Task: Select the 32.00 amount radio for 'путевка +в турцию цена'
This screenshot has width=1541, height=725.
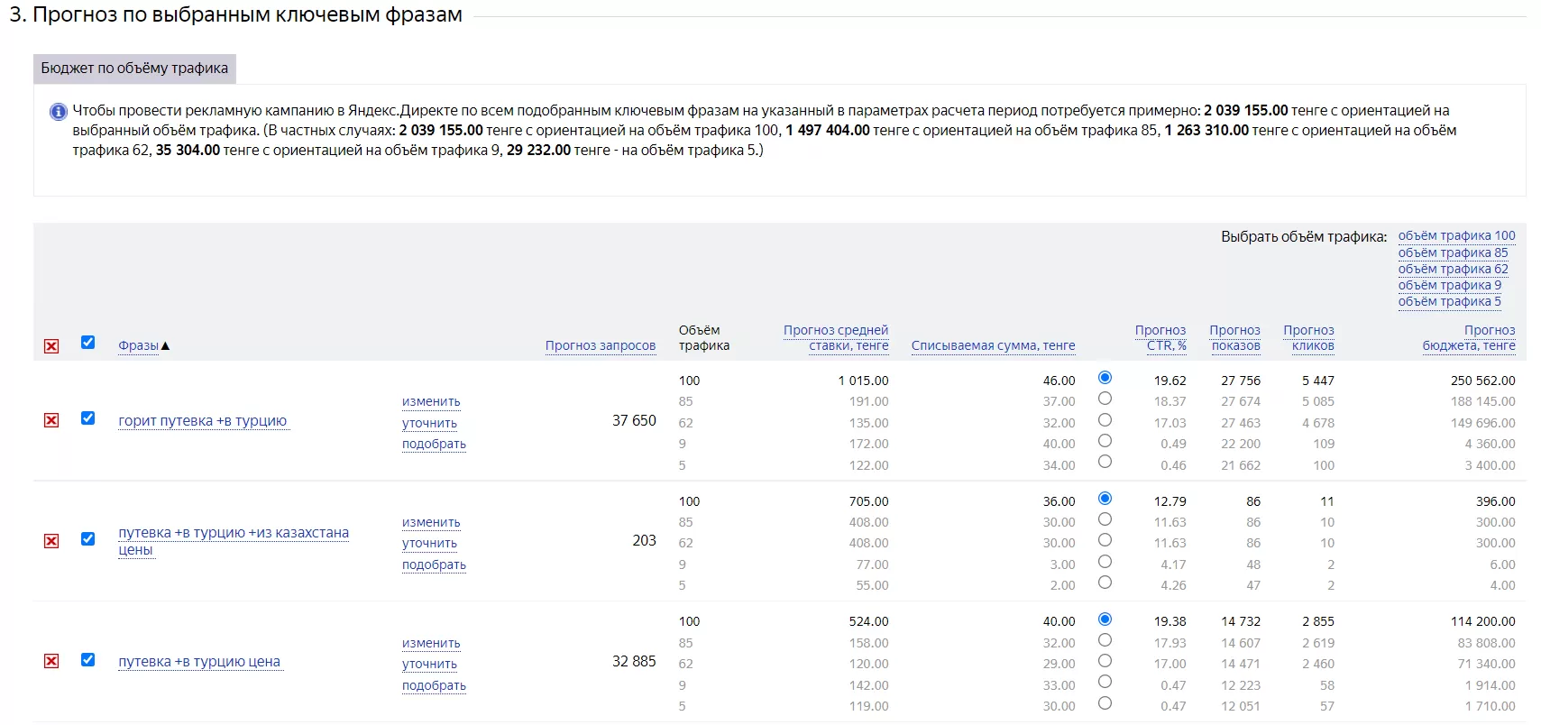Action: click(x=1105, y=639)
